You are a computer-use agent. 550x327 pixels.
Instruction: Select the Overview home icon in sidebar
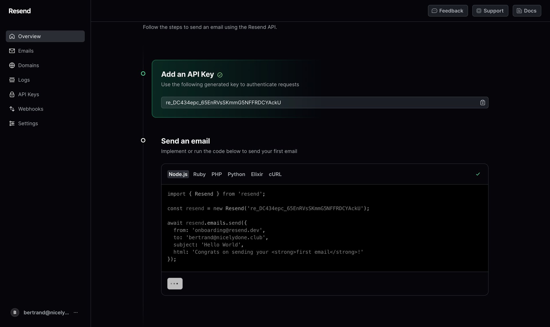pos(12,36)
